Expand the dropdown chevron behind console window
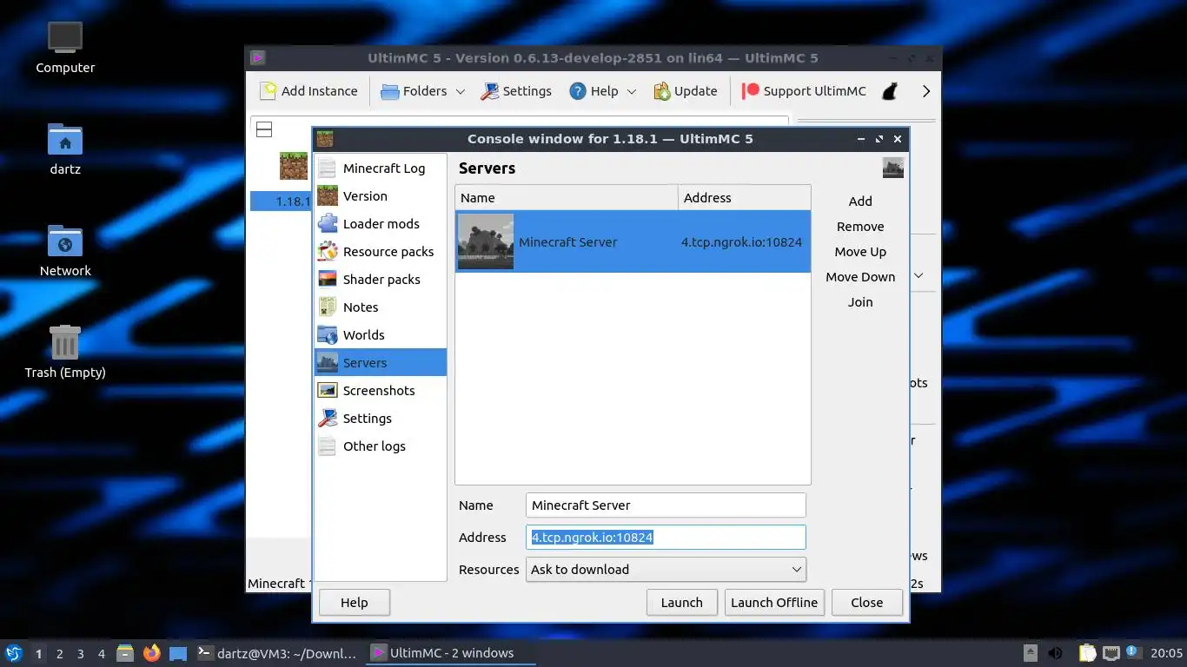This screenshot has width=1187, height=667. point(918,276)
